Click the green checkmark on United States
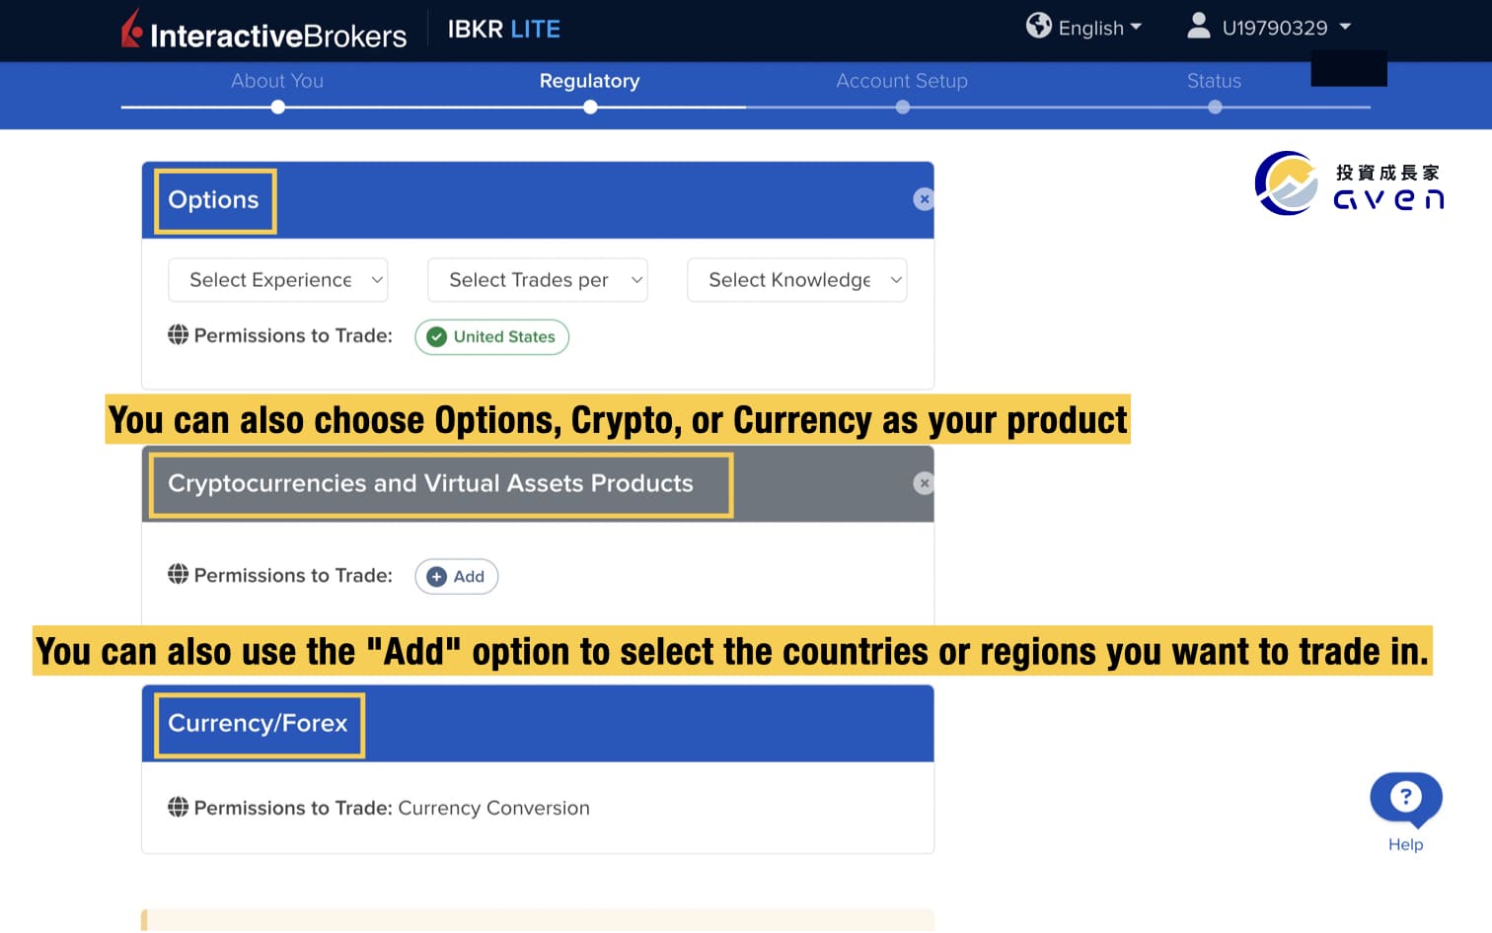The width and height of the screenshot is (1492, 933). point(436,336)
